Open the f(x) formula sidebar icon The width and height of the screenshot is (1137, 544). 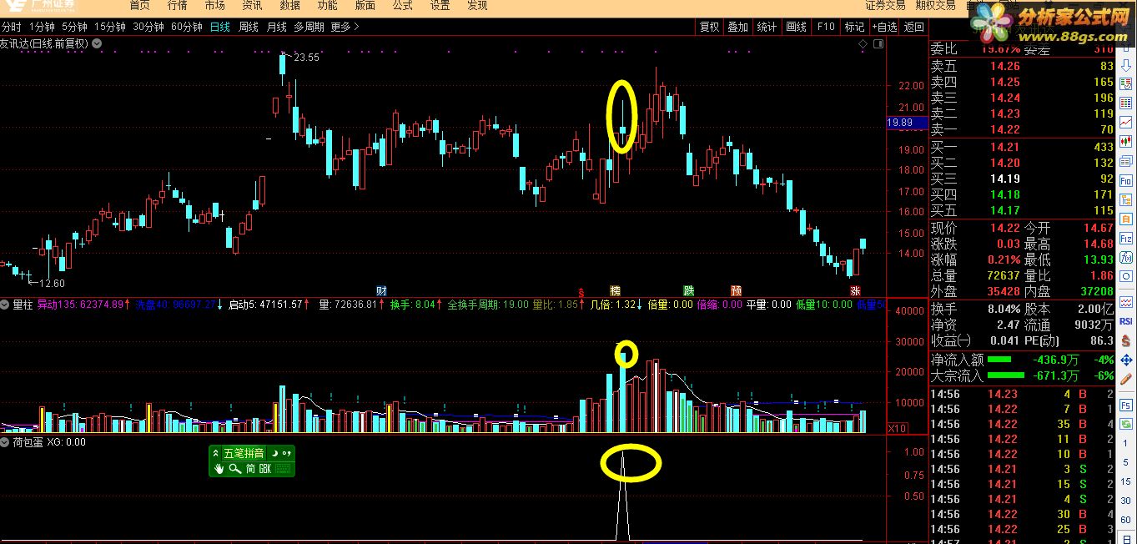[1125, 258]
